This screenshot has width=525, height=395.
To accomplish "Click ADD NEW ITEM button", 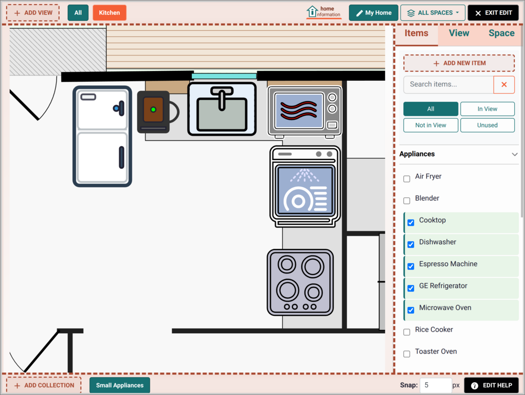I will coord(459,63).
